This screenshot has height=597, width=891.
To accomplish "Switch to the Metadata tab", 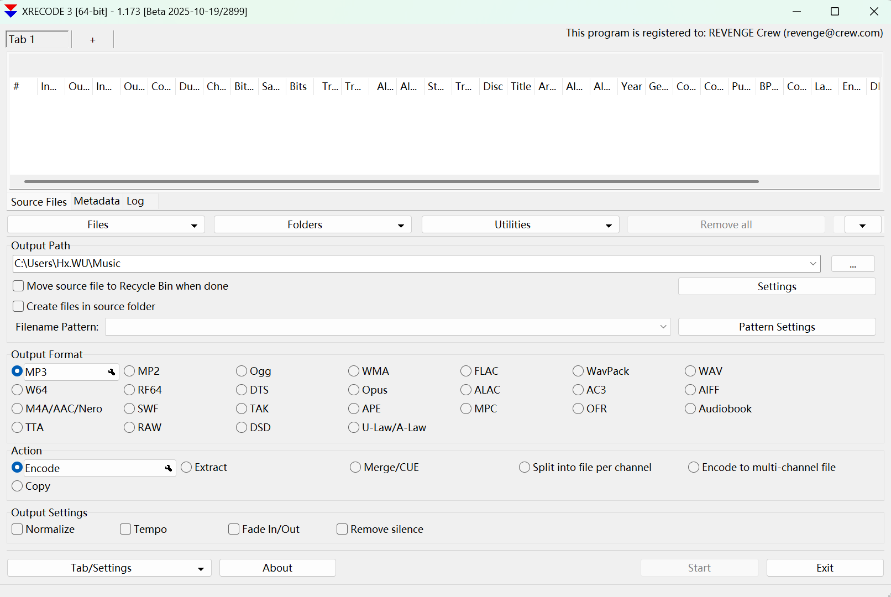I will [97, 201].
